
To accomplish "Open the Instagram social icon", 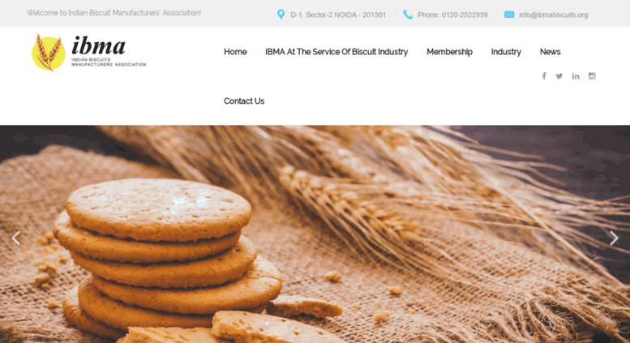I will pos(592,76).
